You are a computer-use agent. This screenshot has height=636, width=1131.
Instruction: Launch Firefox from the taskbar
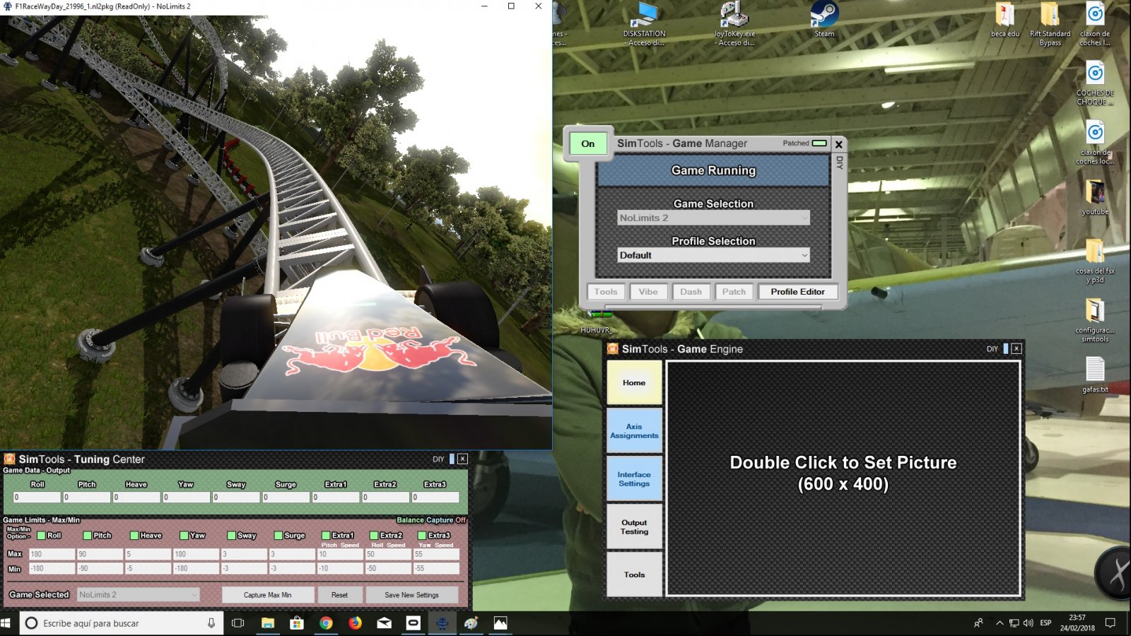[x=355, y=623]
